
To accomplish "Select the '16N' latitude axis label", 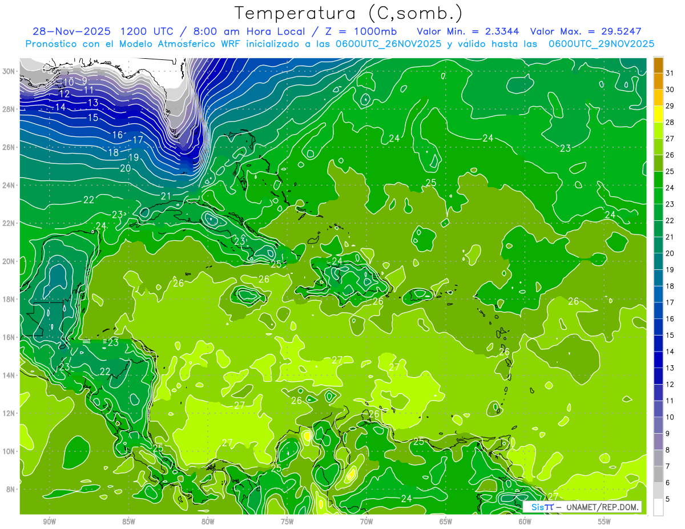I will [10, 337].
